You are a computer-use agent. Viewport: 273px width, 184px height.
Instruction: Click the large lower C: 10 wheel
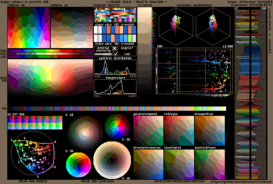(x=112, y=160)
